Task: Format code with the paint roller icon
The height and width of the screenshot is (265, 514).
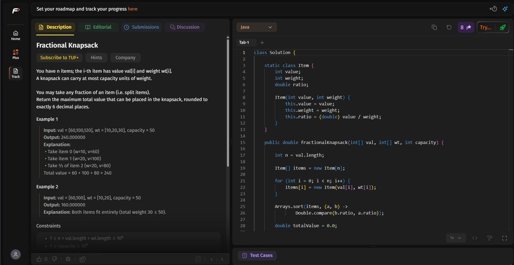Action: point(490,238)
